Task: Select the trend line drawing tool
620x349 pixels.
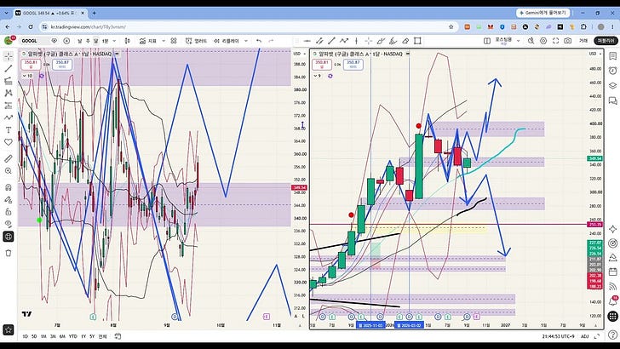Action: pyautogui.click(x=9, y=69)
